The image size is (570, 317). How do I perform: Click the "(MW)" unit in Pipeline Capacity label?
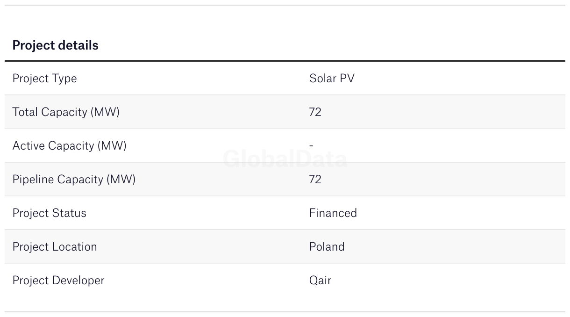[x=121, y=180]
